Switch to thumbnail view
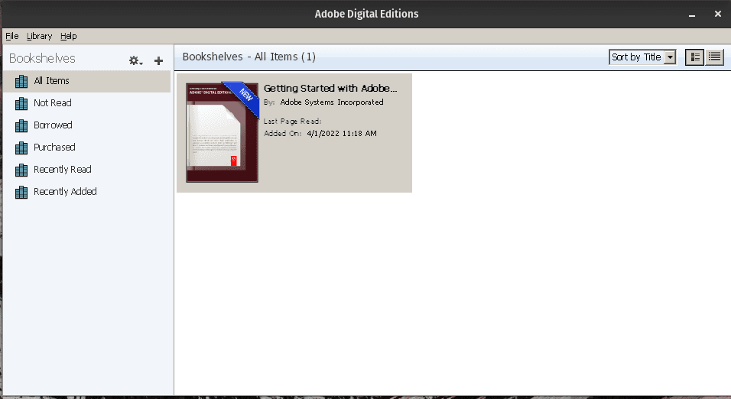This screenshot has width=731, height=399. click(x=694, y=57)
